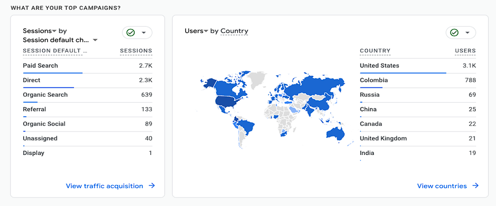Image resolution: width=496 pixels, height=206 pixels.
Task: Click arrow icon beside View countries
Action: tap(476, 186)
